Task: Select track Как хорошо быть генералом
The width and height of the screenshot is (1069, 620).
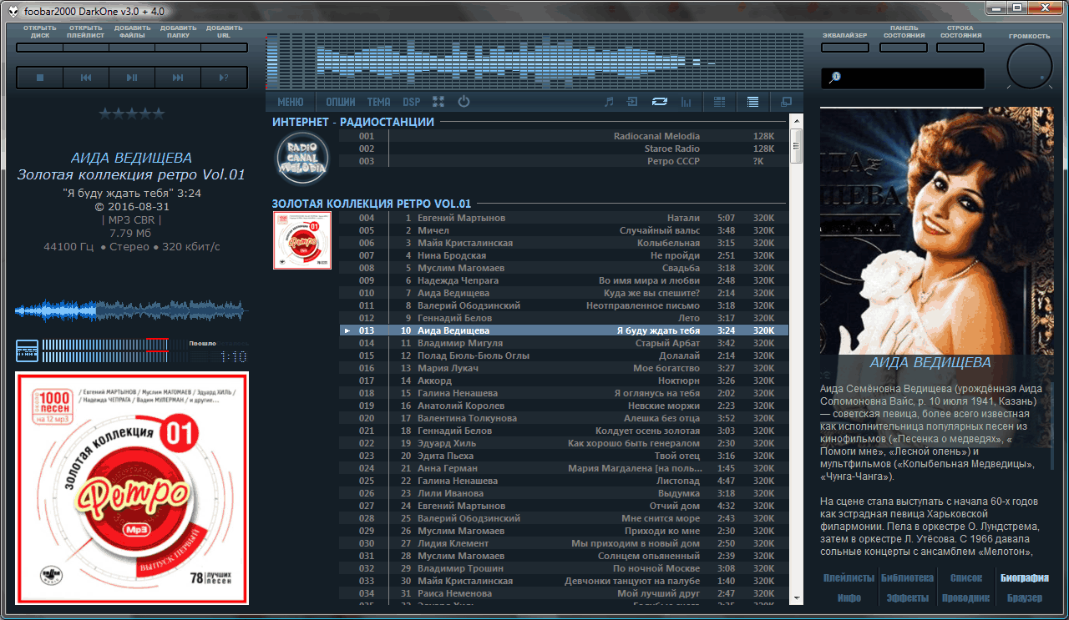Action: [564, 443]
